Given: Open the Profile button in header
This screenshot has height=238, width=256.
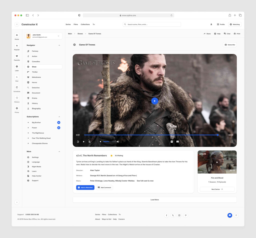Looking at the screenshot, I should 221,24.
